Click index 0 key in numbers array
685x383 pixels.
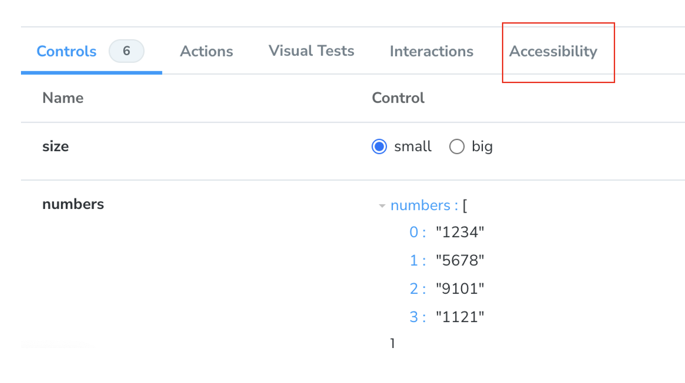[x=414, y=232]
